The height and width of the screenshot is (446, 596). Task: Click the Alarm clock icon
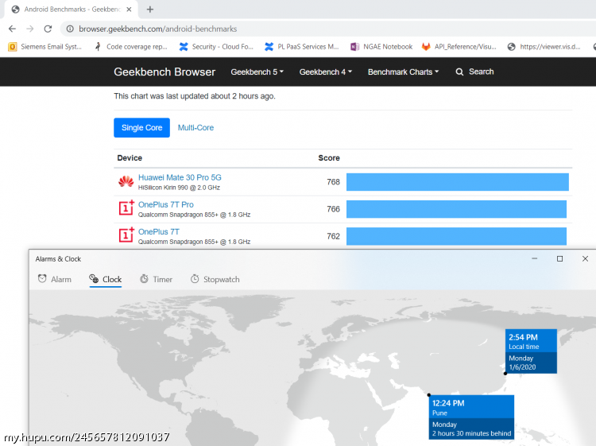click(x=42, y=279)
